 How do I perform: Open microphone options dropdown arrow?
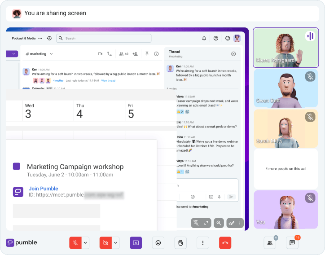(85, 242)
